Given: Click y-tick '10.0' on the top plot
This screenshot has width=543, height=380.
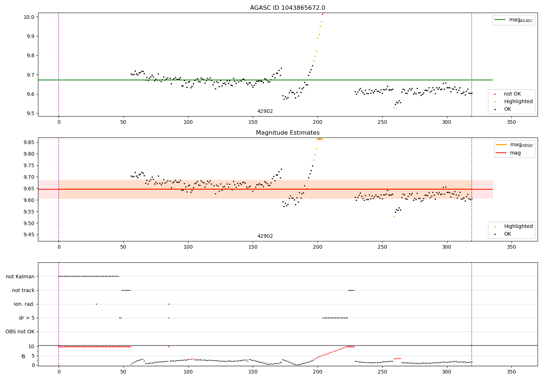Looking at the screenshot, I should [29, 17].
